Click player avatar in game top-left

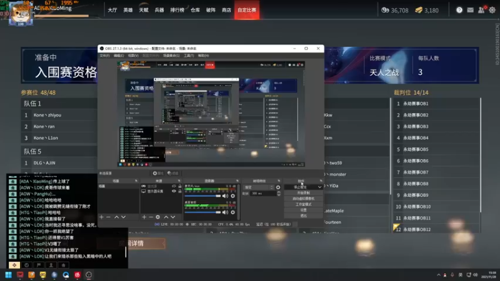[x=21, y=14]
